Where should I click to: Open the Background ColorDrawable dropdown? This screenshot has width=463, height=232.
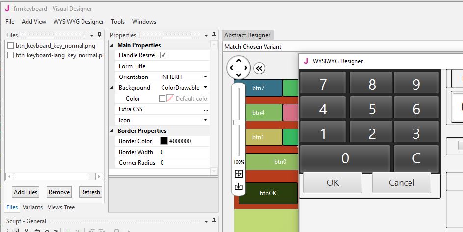tap(206, 88)
